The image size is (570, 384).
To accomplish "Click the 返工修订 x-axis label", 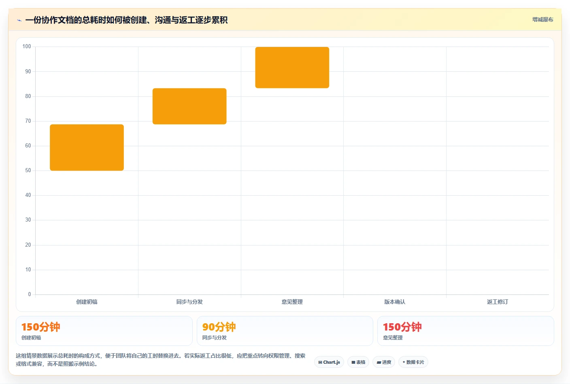I will tap(498, 302).
